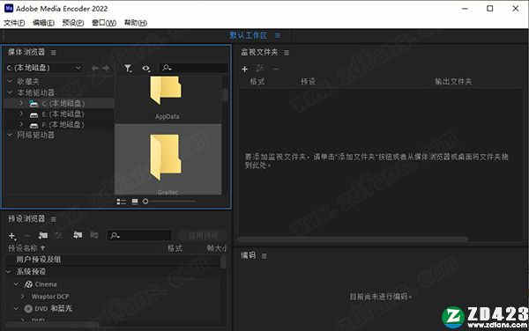Collapse the DVD 和蓝光 preset group
529x331 pixels.
tap(16, 308)
